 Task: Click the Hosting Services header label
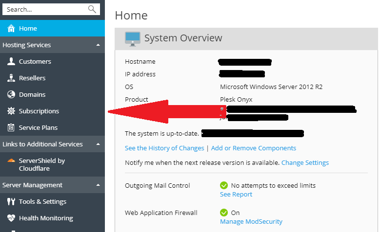point(27,45)
